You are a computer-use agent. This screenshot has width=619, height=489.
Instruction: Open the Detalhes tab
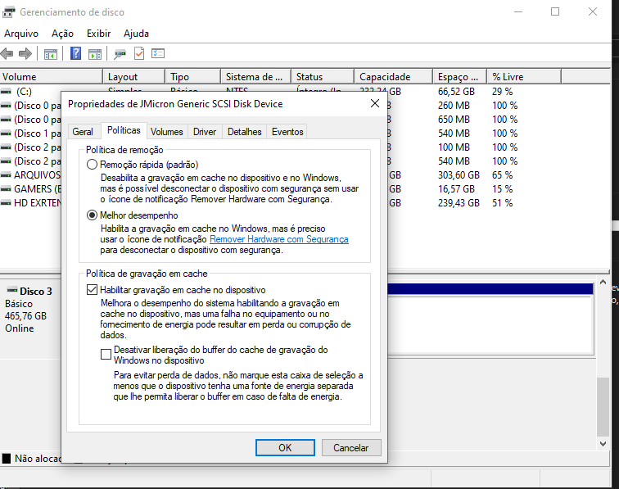coord(244,132)
